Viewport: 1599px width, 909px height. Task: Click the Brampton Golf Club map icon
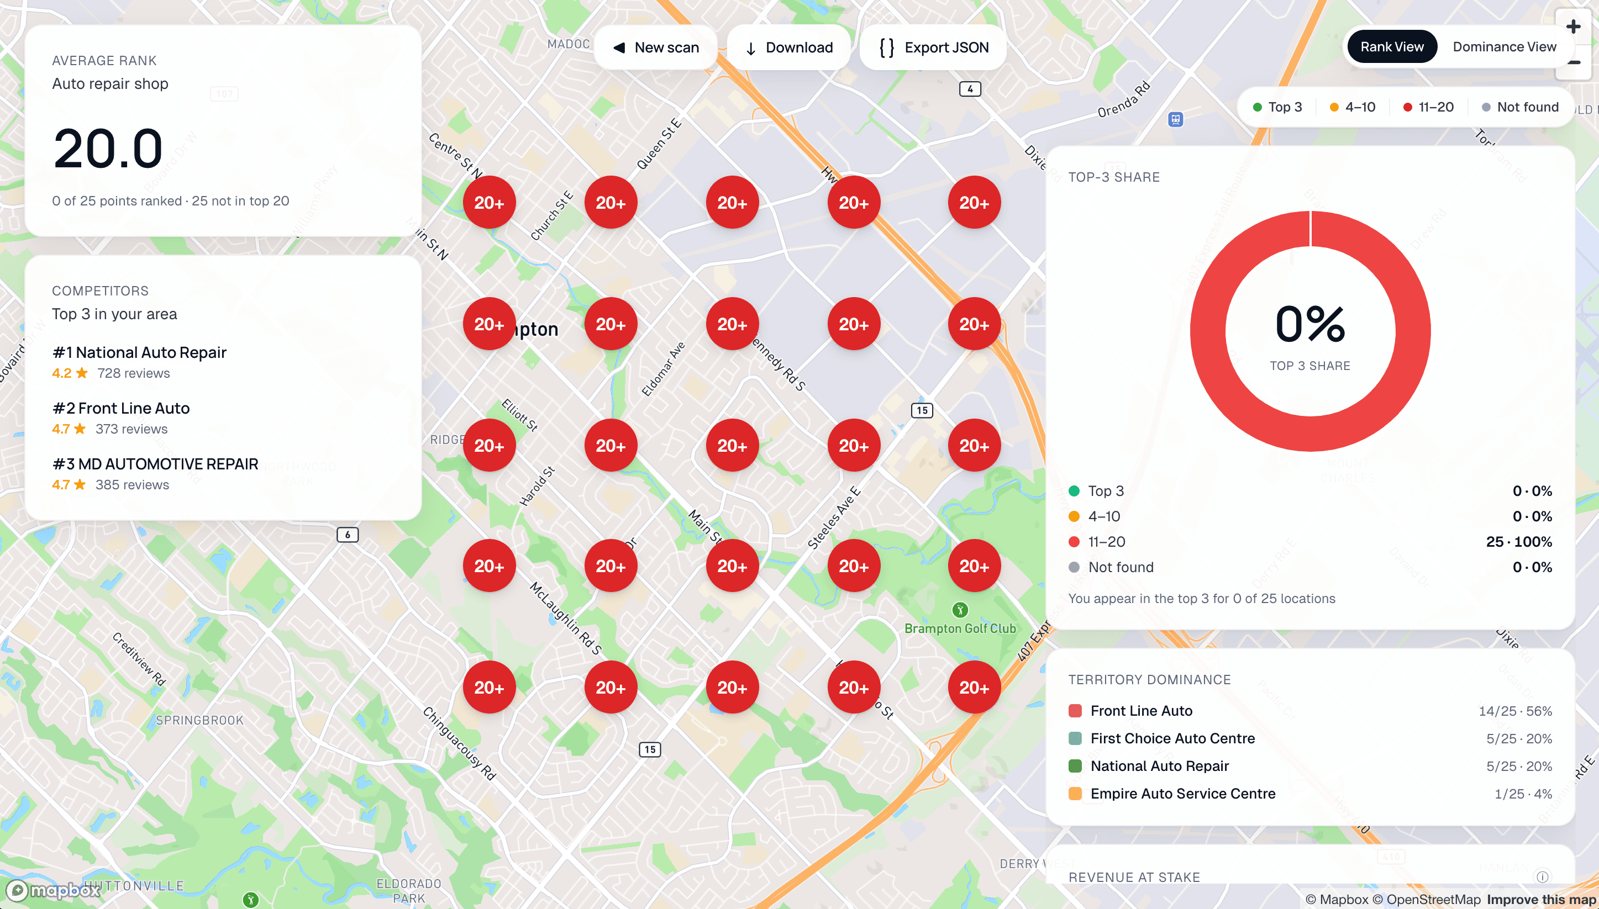click(960, 609)
